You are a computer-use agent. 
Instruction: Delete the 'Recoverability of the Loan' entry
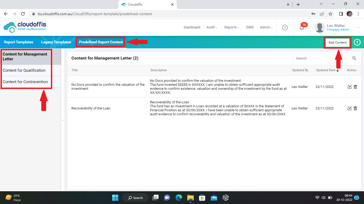point(355,108)
